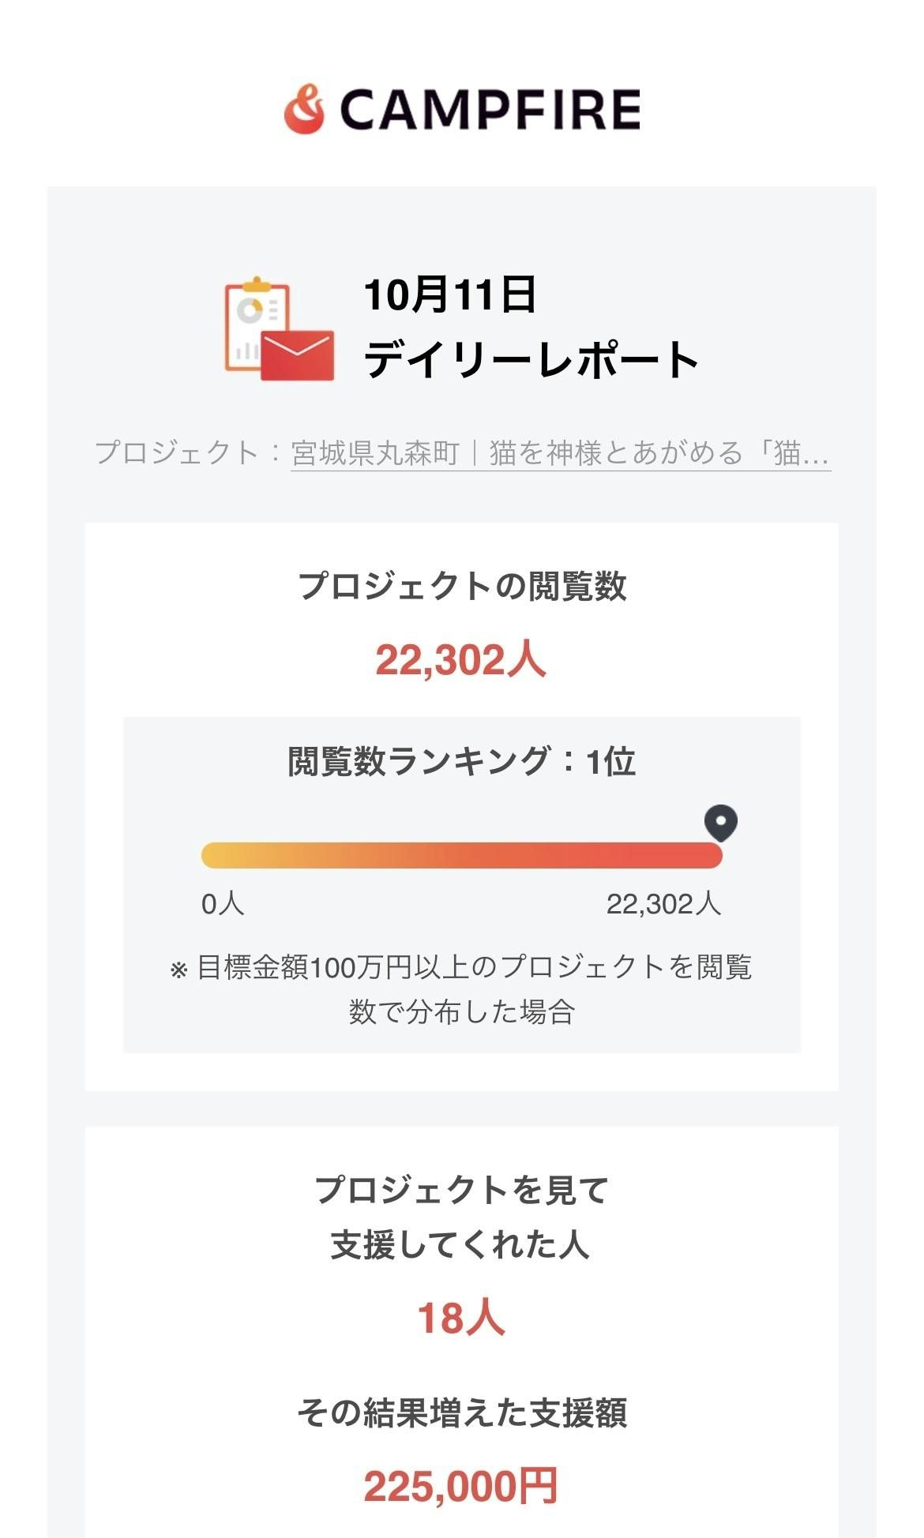This screenshot has width=924, height=1538.
Task: Click the 支援してくれた人 heading
Action: click(x=461, y=1244)
